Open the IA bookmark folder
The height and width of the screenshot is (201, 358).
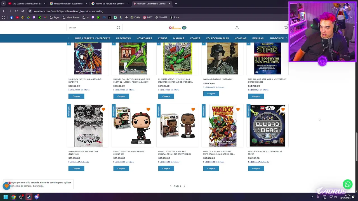pyautogui.click(x=86, y=17)
